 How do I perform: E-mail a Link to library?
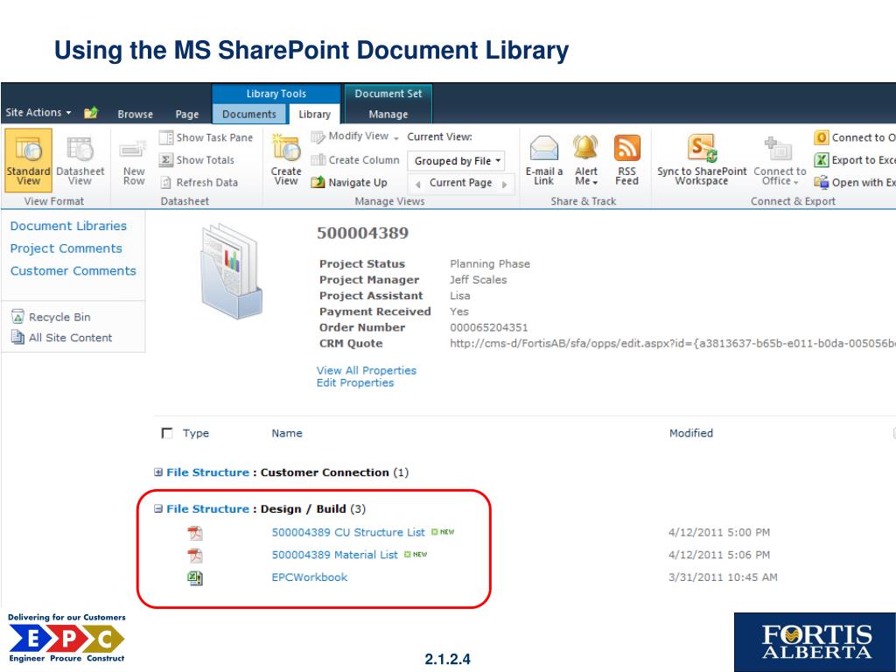tap(544, 161)
